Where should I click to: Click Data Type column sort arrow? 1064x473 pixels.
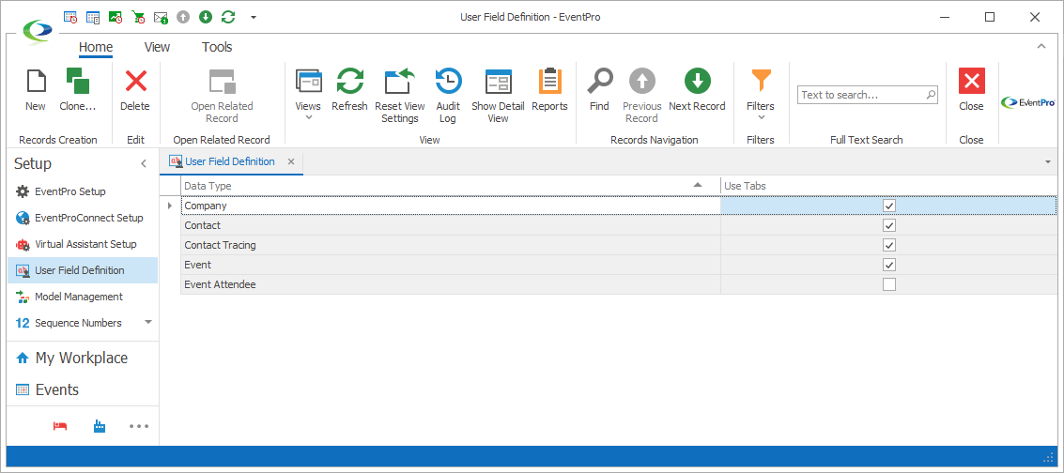697,186
